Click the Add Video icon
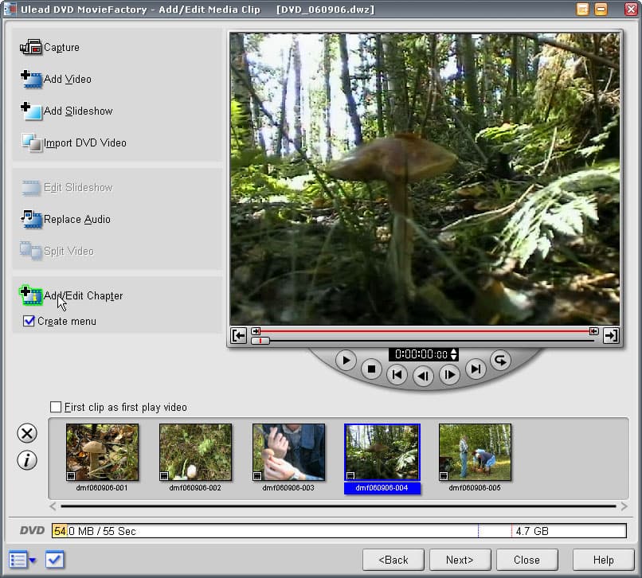642x578 pixels. point(30,80)
